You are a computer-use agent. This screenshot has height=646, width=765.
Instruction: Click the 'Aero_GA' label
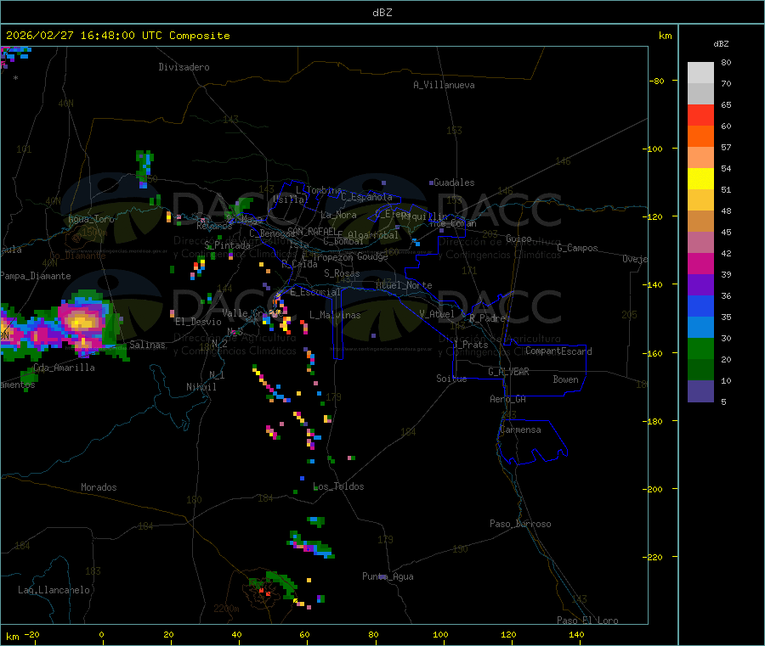507,400
